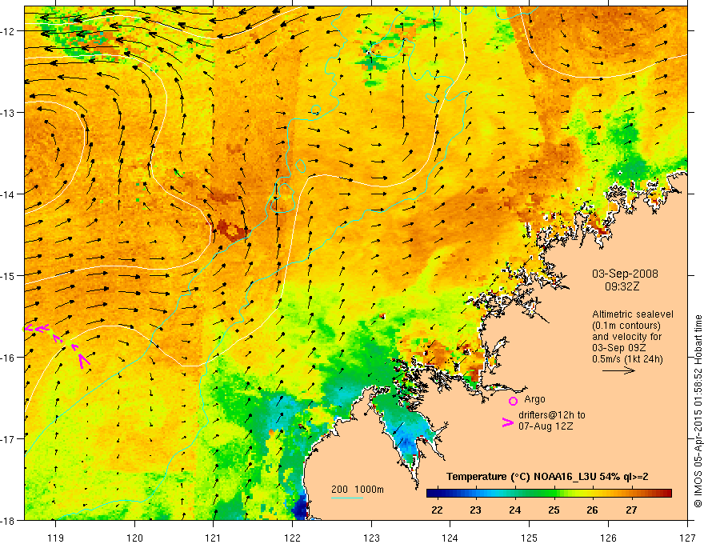This screenshot has height=544, width=704.
Task: Click the longitude axis label 123
Action: pyautogui.click(x=371, y=538)
